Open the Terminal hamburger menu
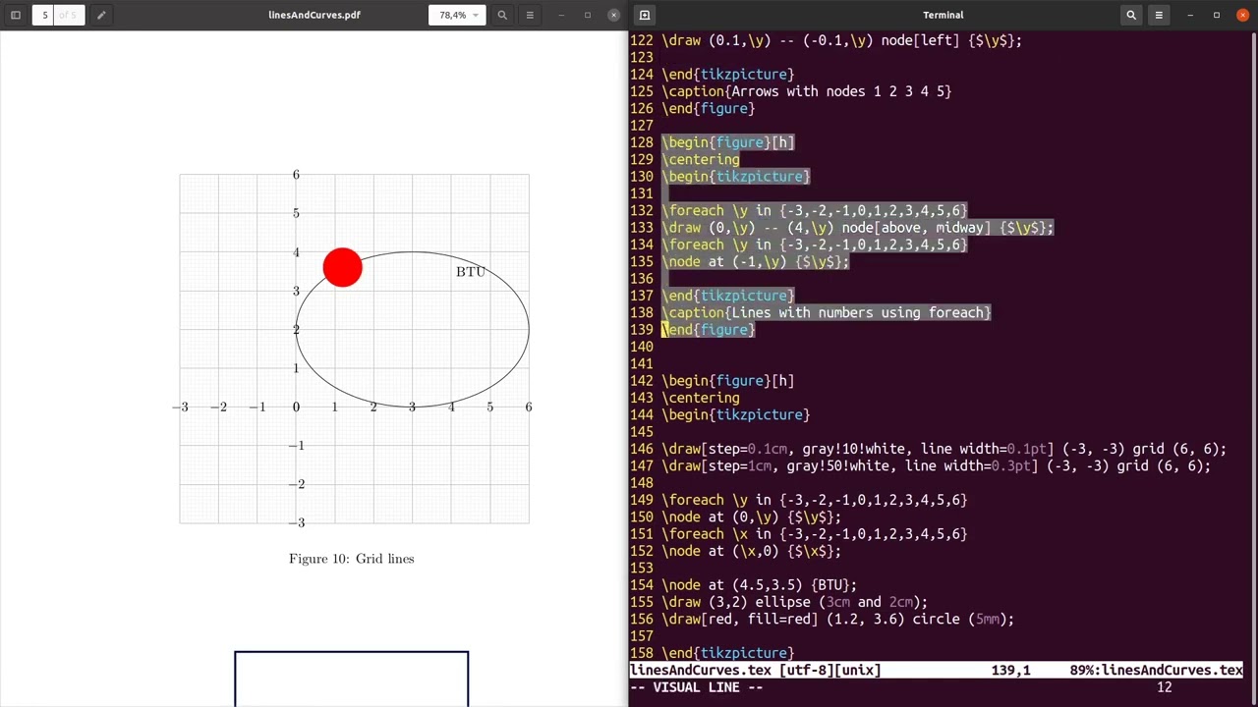1258x707 pixels. pyautogui.click(x=1159, y=15)
